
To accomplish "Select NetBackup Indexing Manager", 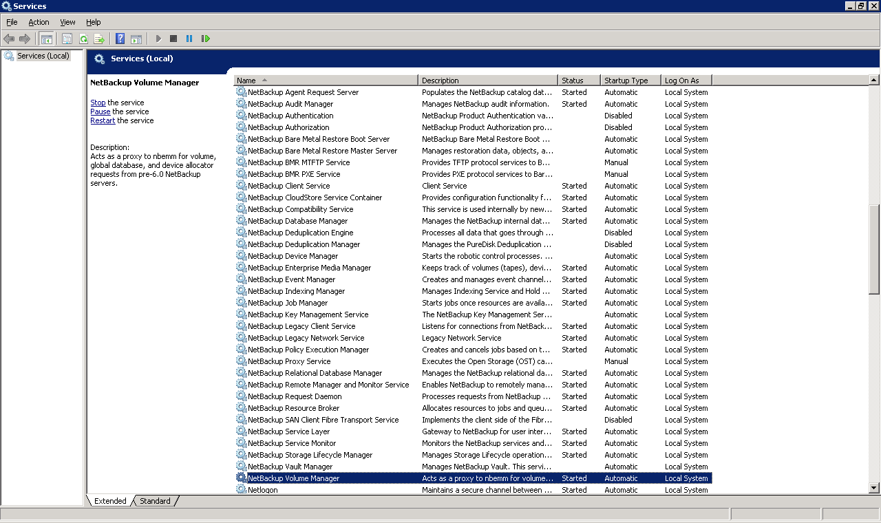I will pos(473,291).
